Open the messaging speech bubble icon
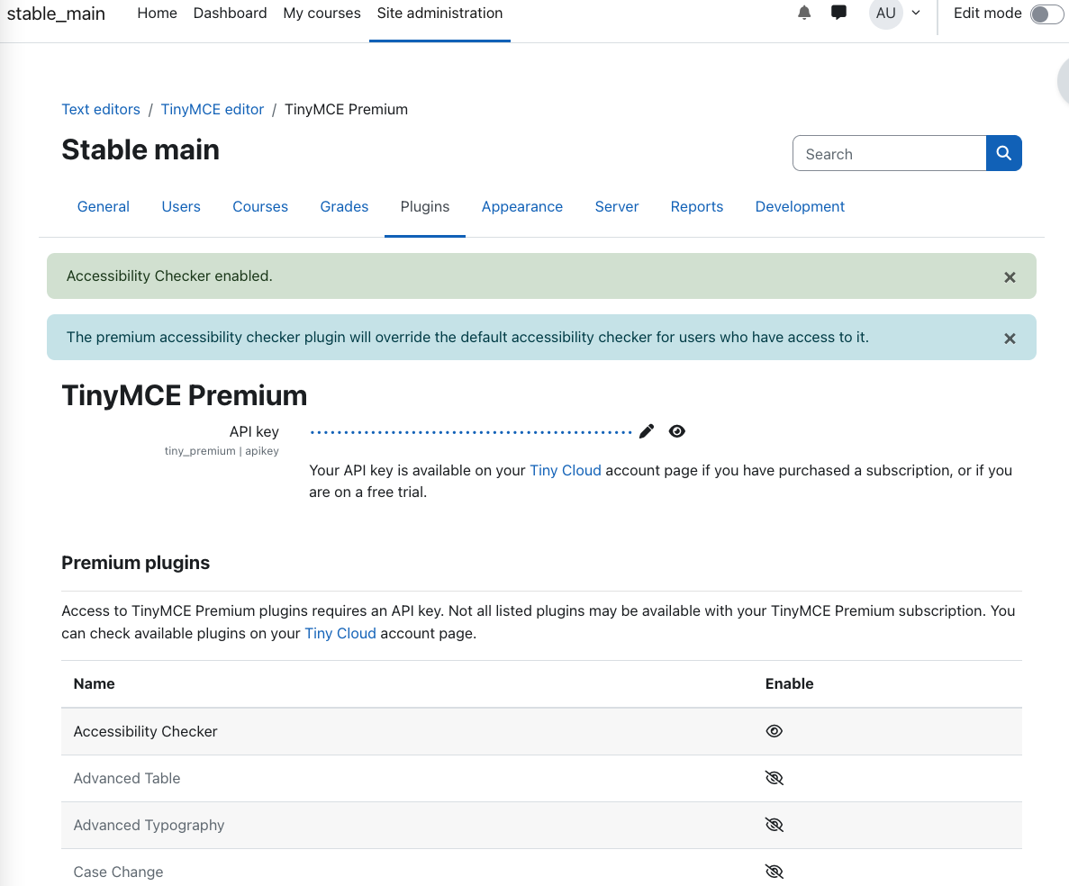 coord(838,13)
